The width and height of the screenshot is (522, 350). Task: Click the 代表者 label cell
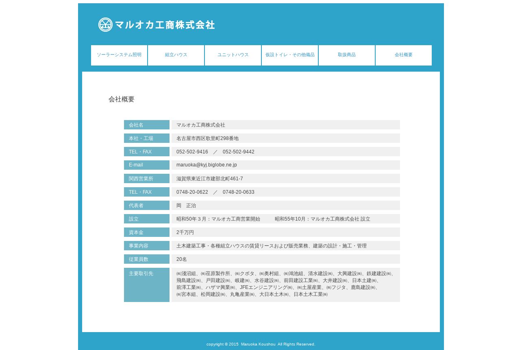[147, 206]
